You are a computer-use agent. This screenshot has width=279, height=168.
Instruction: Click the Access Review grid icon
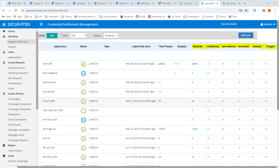coord(4,94)
